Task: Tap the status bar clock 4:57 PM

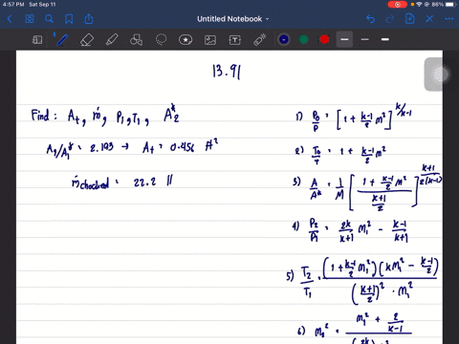Action: click(x=13, y=5)
